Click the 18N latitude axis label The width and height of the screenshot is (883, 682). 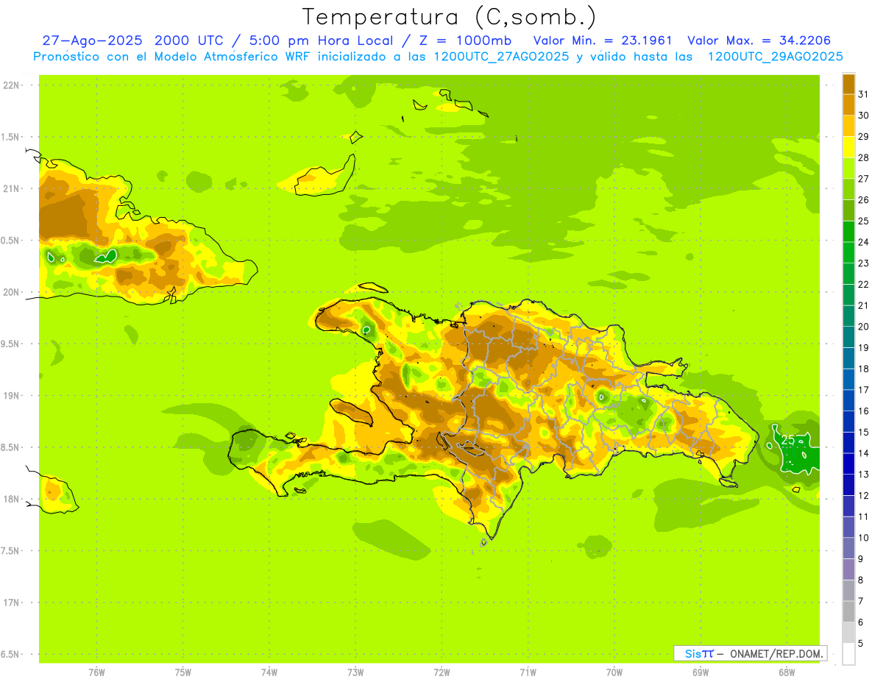[13, 500]
